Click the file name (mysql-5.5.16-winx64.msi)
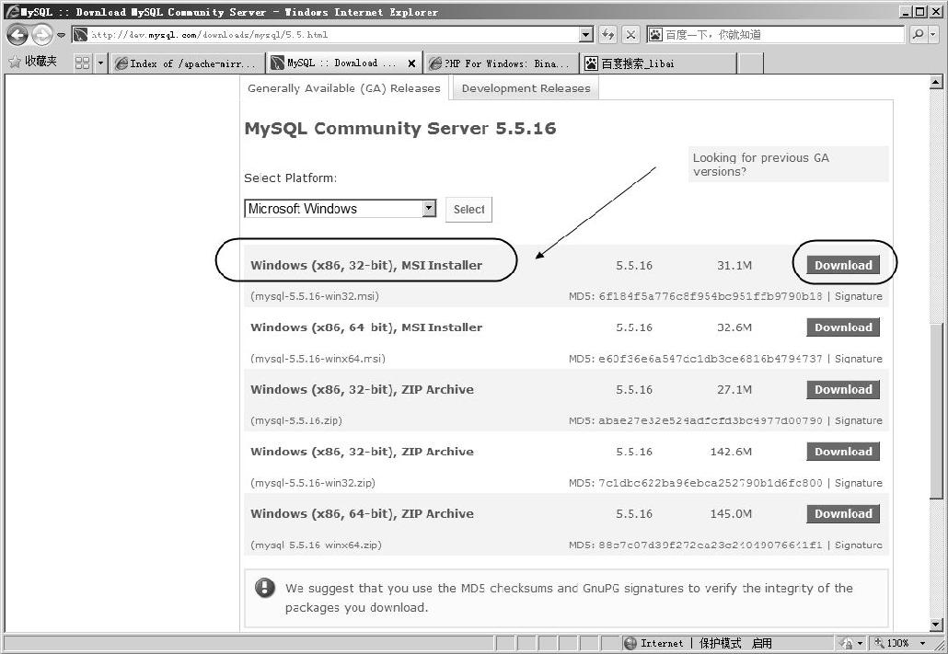Viewport: 948px width, 654px height. coord(318,359)
